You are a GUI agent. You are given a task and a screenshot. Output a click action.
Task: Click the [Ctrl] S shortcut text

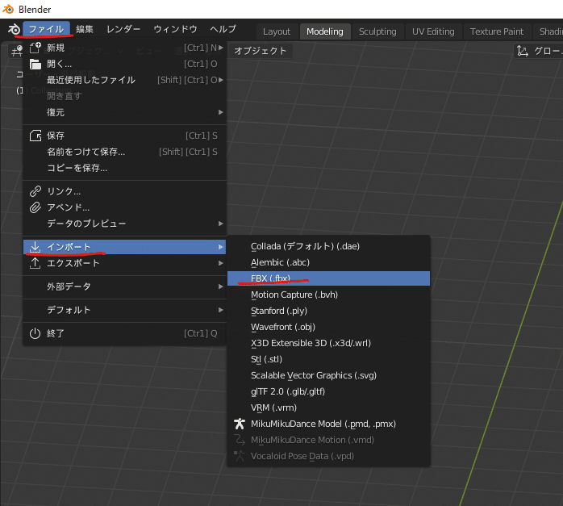(x=202, y=136)
